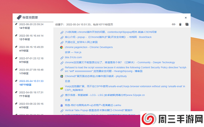Click the Chrome icon beside chrome.pageAction
The width and height of the screenshot is (204, 127).
[x=62, y=47]
